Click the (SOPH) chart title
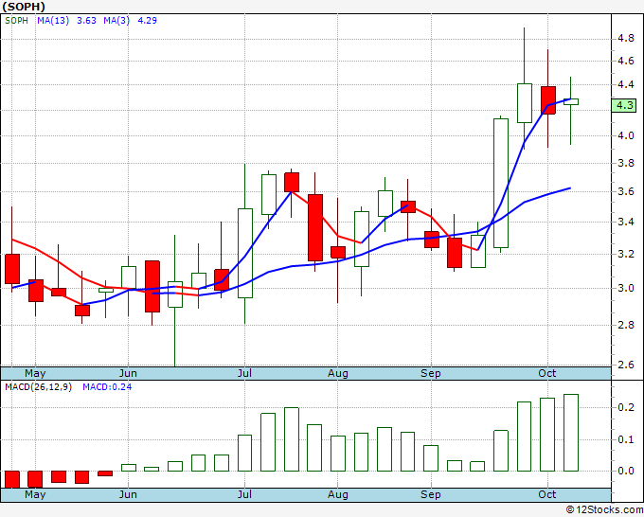Viewport: 644px width, 517px height. click(24, 7)
